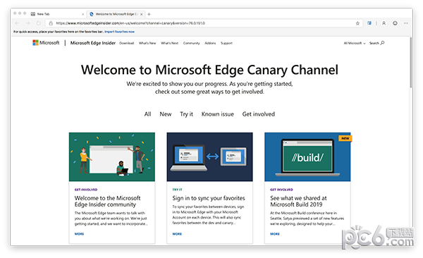This screenshot has width=423, height=258.
Task: Click the browser forward arrow
Action: point(27,23)
